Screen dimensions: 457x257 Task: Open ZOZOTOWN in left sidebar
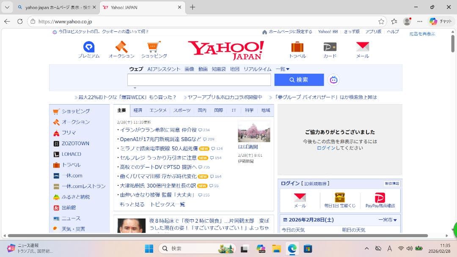(x=75, y=143)
